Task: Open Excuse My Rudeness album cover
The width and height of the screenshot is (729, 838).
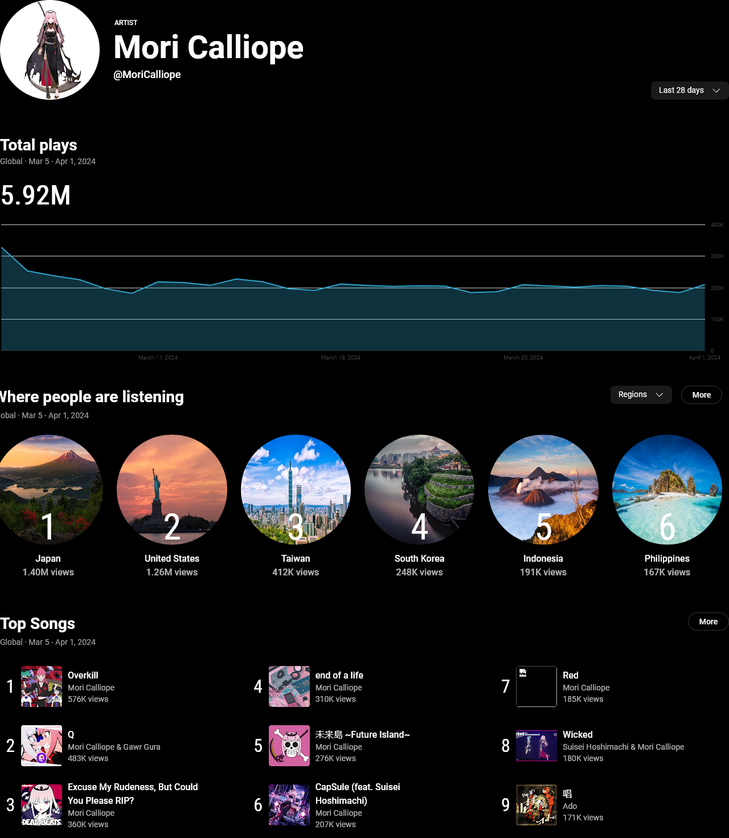Action: click(x=42, y=805)
